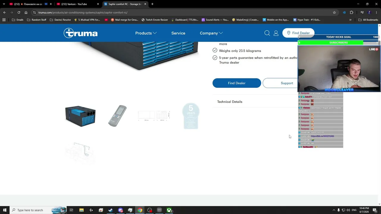This screenshot has height=214, width=381.
Task: View site information icon in address bar
Action: click(x=35, y=12)
